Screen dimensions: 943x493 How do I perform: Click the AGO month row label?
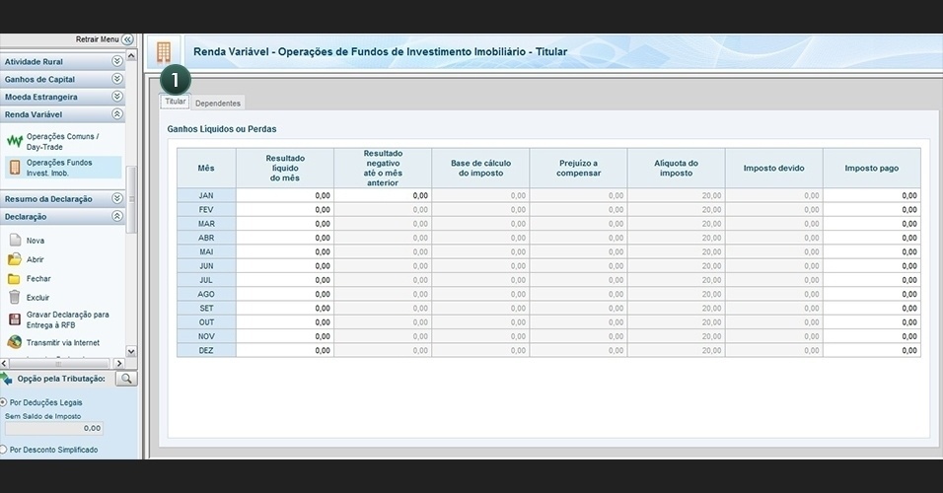click(x=206, y=294)
